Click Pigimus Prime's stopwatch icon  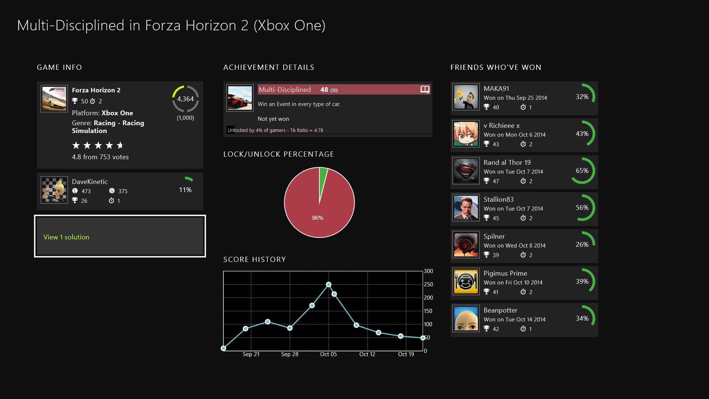point(523,291)
